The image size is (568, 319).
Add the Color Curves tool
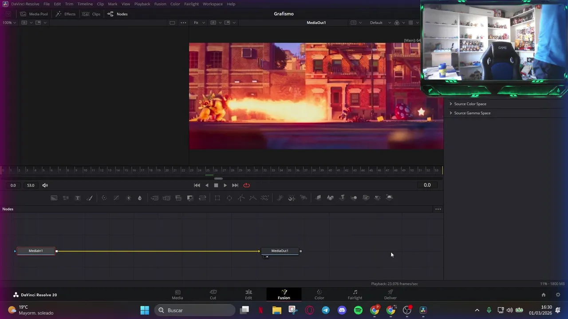pyautogui.click(x=116, y=198)
